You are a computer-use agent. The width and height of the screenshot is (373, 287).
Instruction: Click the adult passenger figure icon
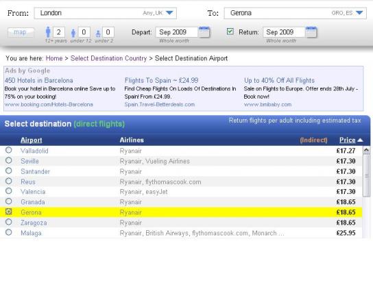point(48,32)
